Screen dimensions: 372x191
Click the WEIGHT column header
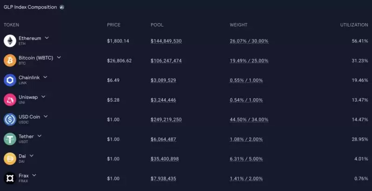click(x=239, y=25)
